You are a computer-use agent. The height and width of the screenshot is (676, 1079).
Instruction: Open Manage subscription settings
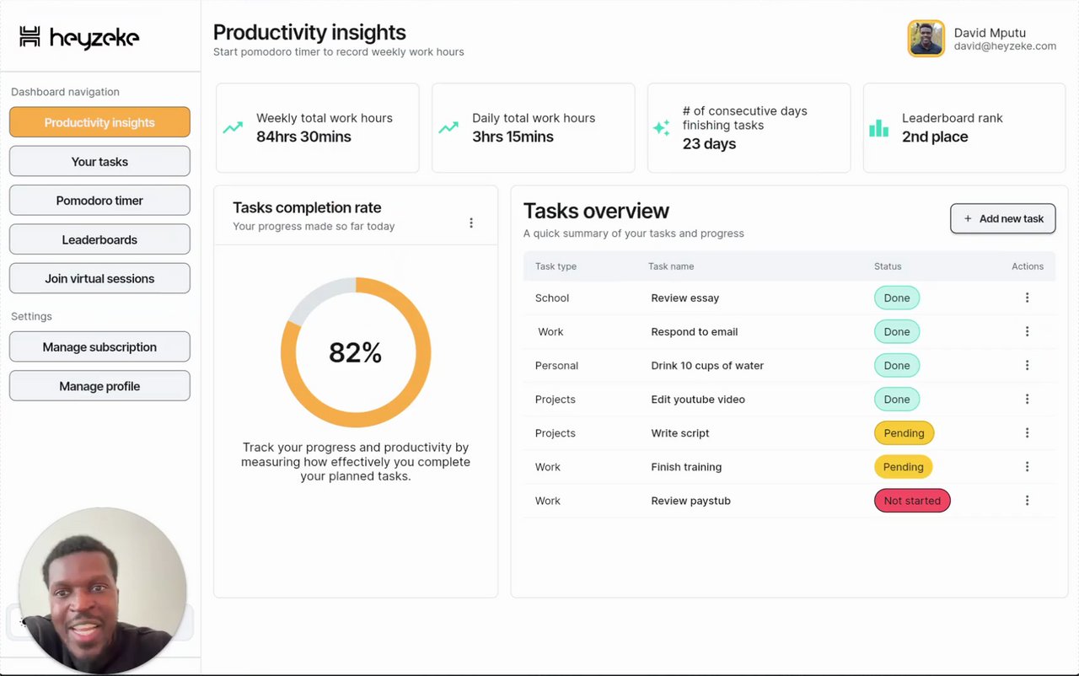[x=99, y=347]
